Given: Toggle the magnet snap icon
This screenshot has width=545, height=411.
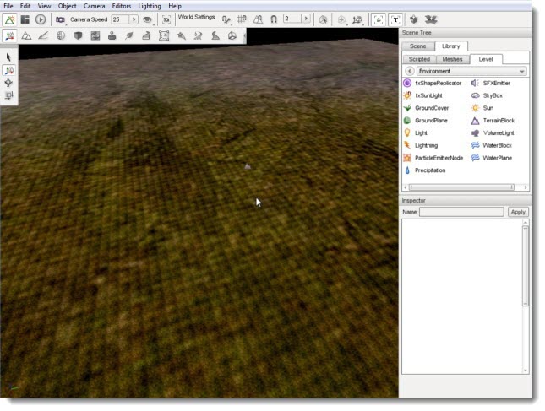Looking at the screenshot, I should [274, 19].
